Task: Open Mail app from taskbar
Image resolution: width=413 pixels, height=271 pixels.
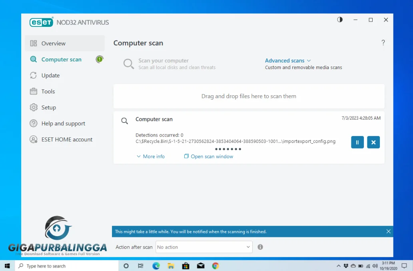Action: point(201,266)
